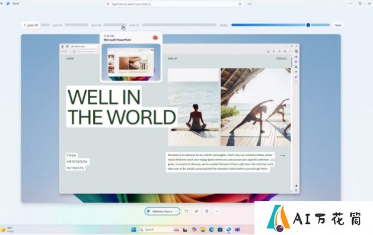Open the Microsoft PowerPoint snapshot preview thumbnail

pos(131,62)
